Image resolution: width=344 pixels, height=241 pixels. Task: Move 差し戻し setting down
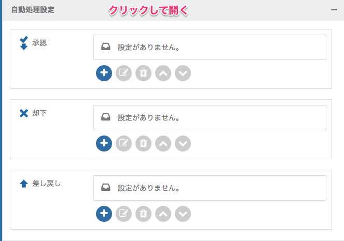(x=183, y=214)
